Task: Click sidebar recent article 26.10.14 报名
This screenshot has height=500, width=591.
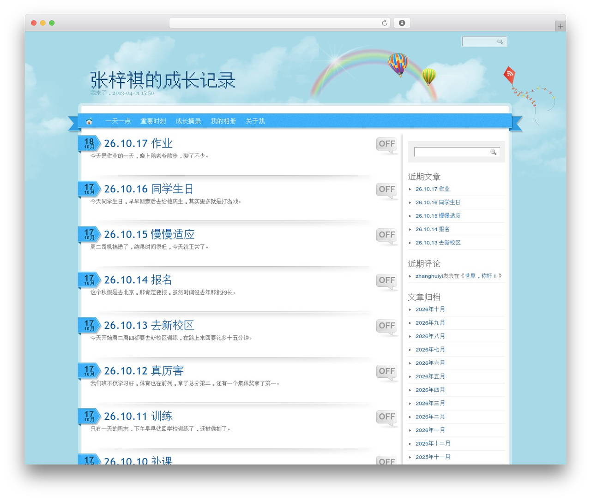Action: click(432, 229)
